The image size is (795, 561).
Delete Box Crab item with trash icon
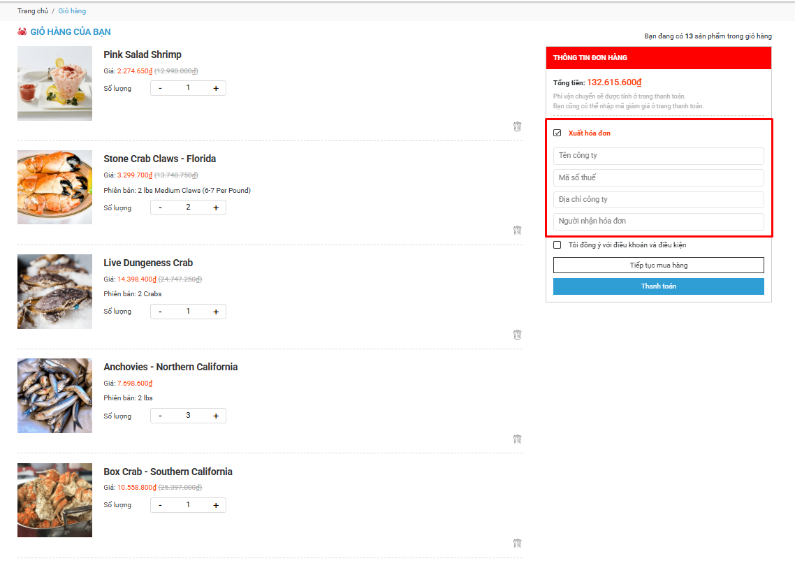[x=517, y=543]
